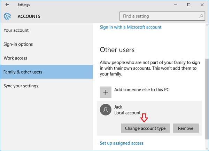Viewport: 209px width, 151px height.
Task: Select the Jack local account name
Action: (x=118, y=107)
